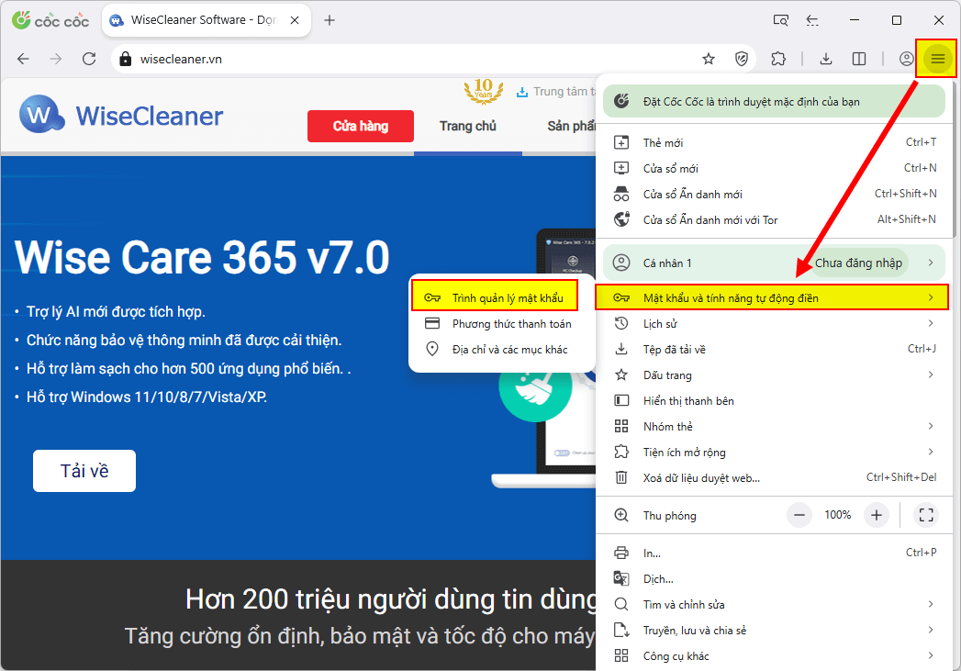Screen dimensions: 961x671
Task: Select Cửa sổ mới menu item
Action: [774, 169]
